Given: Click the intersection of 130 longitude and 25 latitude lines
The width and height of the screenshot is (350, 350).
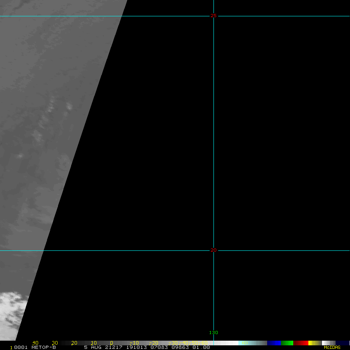Looking at the screenshot, I should click(x=213, y=16).
